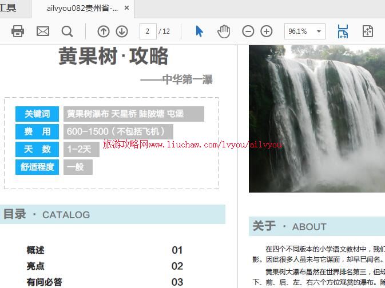The image size is (385, 288).
Task: Zoom in with plus button
Action: point(267,31)
